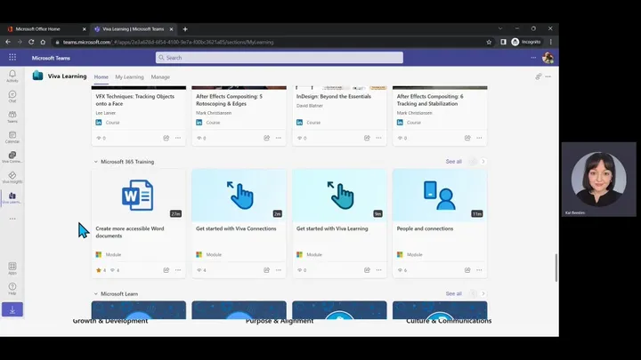Image resolution: width=641 pixels, height=360 pixels.
Task: Open Get started with Viva Connections title
Action: coord(236,228)
